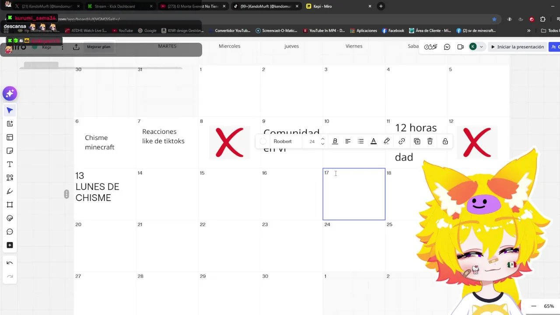This screenshot has height=315, width=560.
Task: Select the pen drawing tool
Action: pos(10,191)
